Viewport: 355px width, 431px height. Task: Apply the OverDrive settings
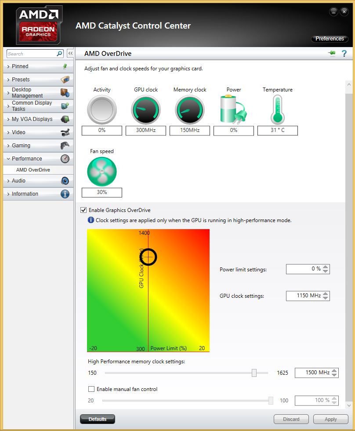pos(330,419)
